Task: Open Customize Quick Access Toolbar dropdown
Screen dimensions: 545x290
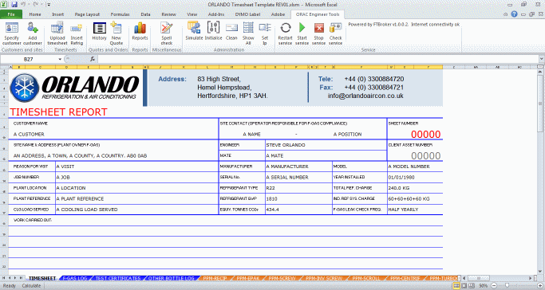Action: coord(49,5)
